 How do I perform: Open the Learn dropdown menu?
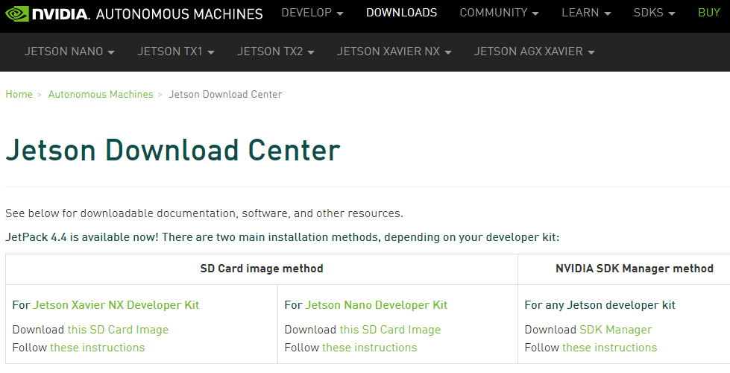coord(586,13)
